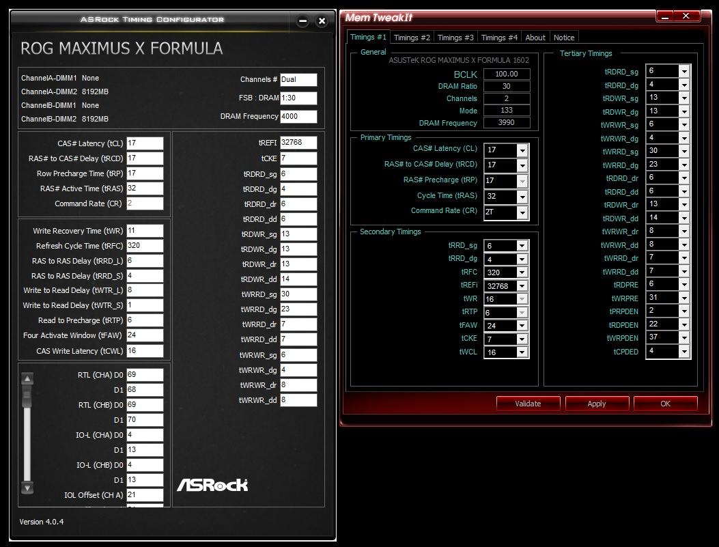
Task: Open the tCPDED dropdown
Action: (x=684, y=351)
